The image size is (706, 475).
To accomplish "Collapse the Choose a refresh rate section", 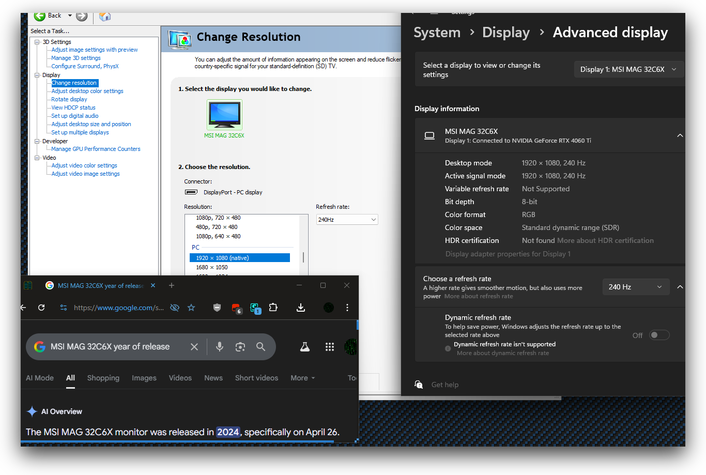I will click(680, 287).
